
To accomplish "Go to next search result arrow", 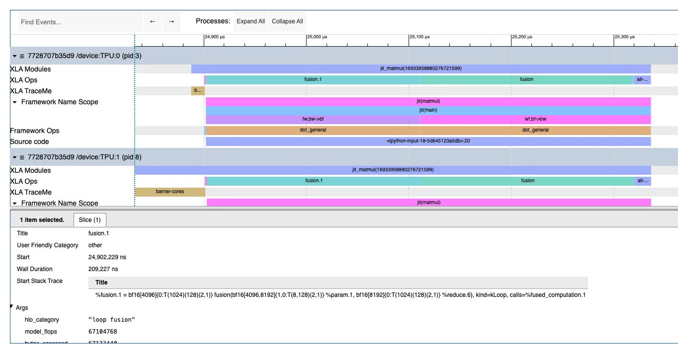I will pos(171,22).
